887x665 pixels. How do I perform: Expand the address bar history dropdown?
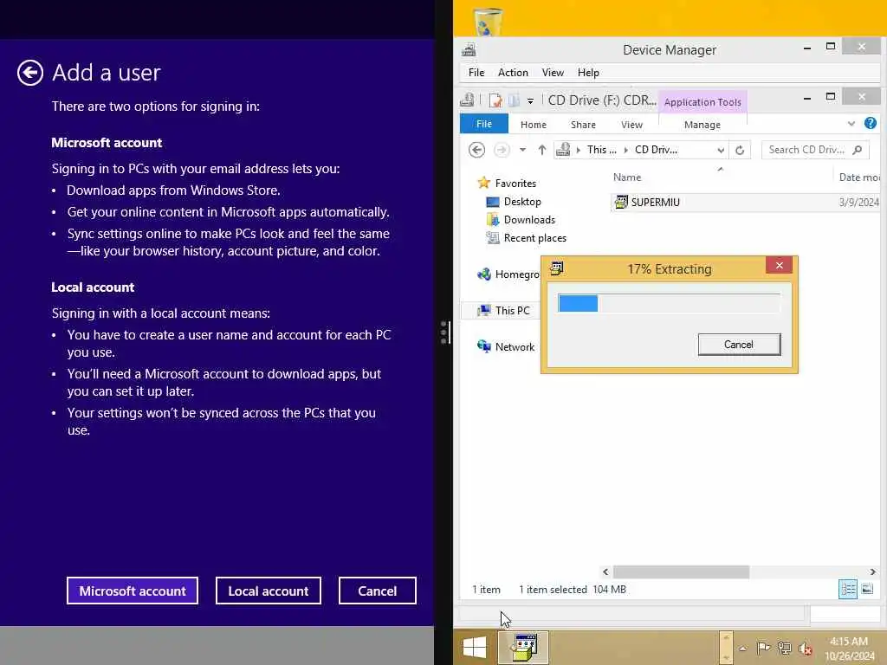pos(720,150)
